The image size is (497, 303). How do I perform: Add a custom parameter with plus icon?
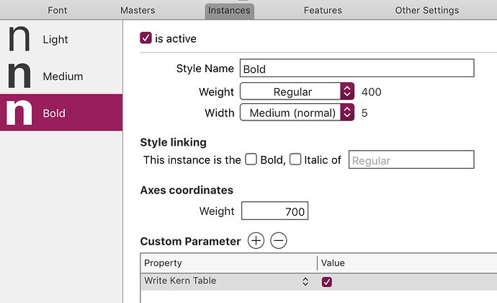pyautogui.click(x=256, y=240)
